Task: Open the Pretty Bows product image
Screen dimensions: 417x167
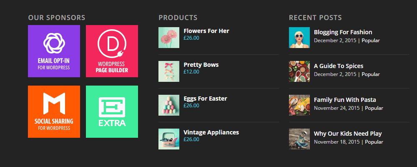Action: (x=169, y=71)
